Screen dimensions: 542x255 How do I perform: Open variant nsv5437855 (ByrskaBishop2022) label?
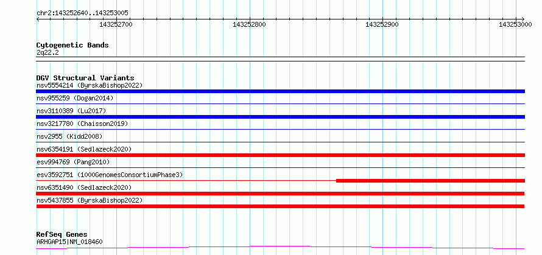(x=90, y=200)
